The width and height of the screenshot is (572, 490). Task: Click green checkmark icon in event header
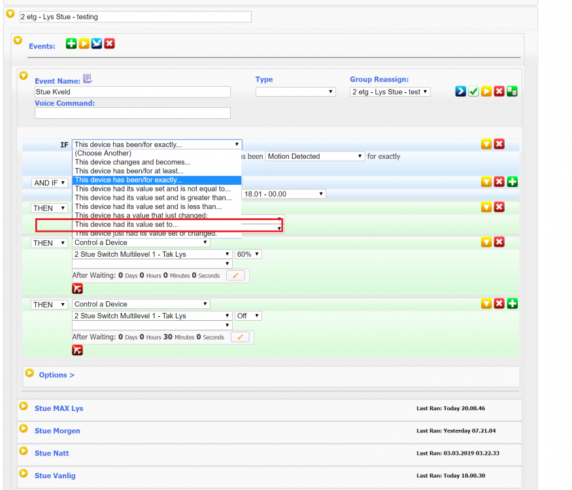(x=473, y=91)
